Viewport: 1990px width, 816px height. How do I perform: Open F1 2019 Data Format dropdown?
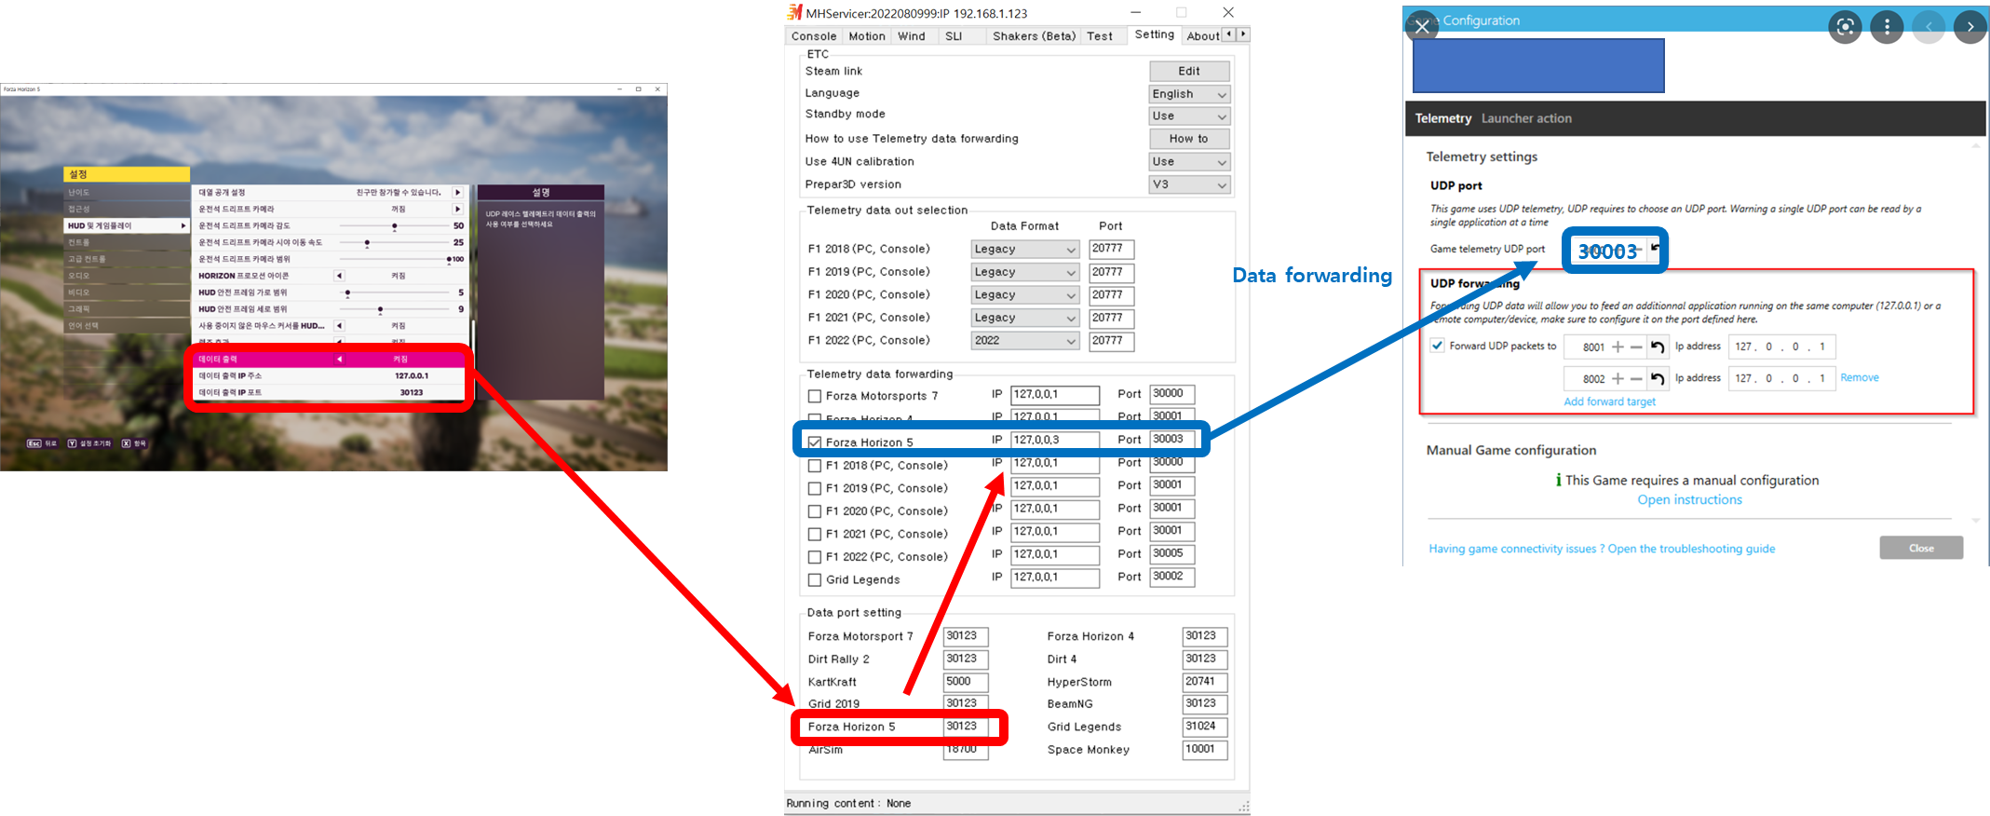[1024, 272]
